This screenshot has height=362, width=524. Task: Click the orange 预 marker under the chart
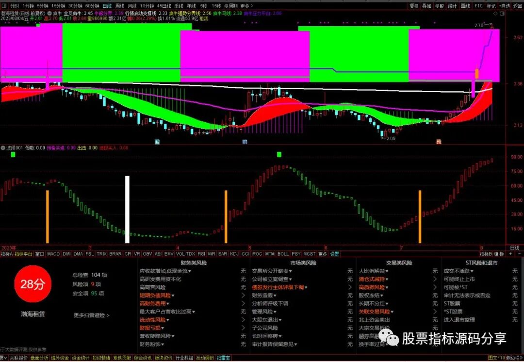click(x=439, y=142)
